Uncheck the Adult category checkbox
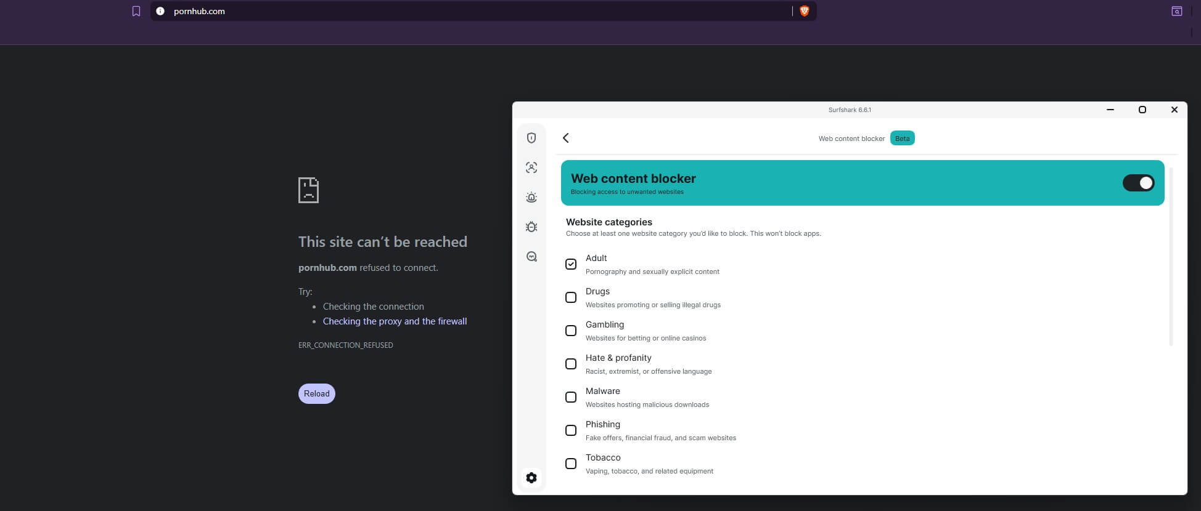 571,264
